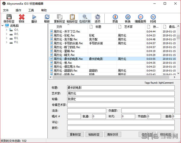Expand the E:\ drive node
The height and width of the screenshot is (143, 181).
coord(7,38)
